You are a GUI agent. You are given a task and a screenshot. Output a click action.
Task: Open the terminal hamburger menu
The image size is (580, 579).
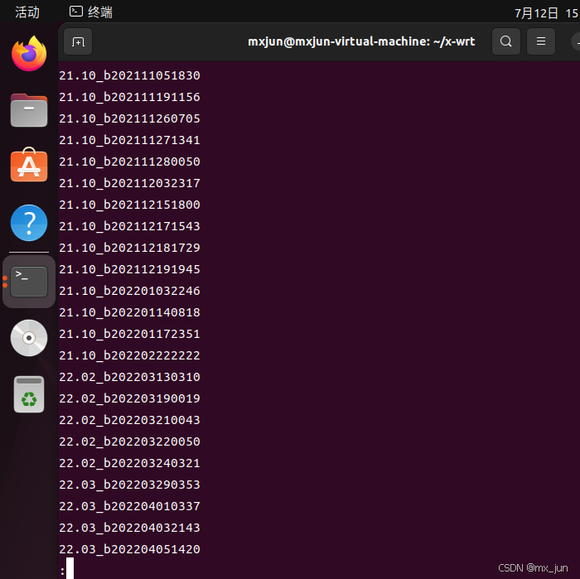click(x=541, y=41)
